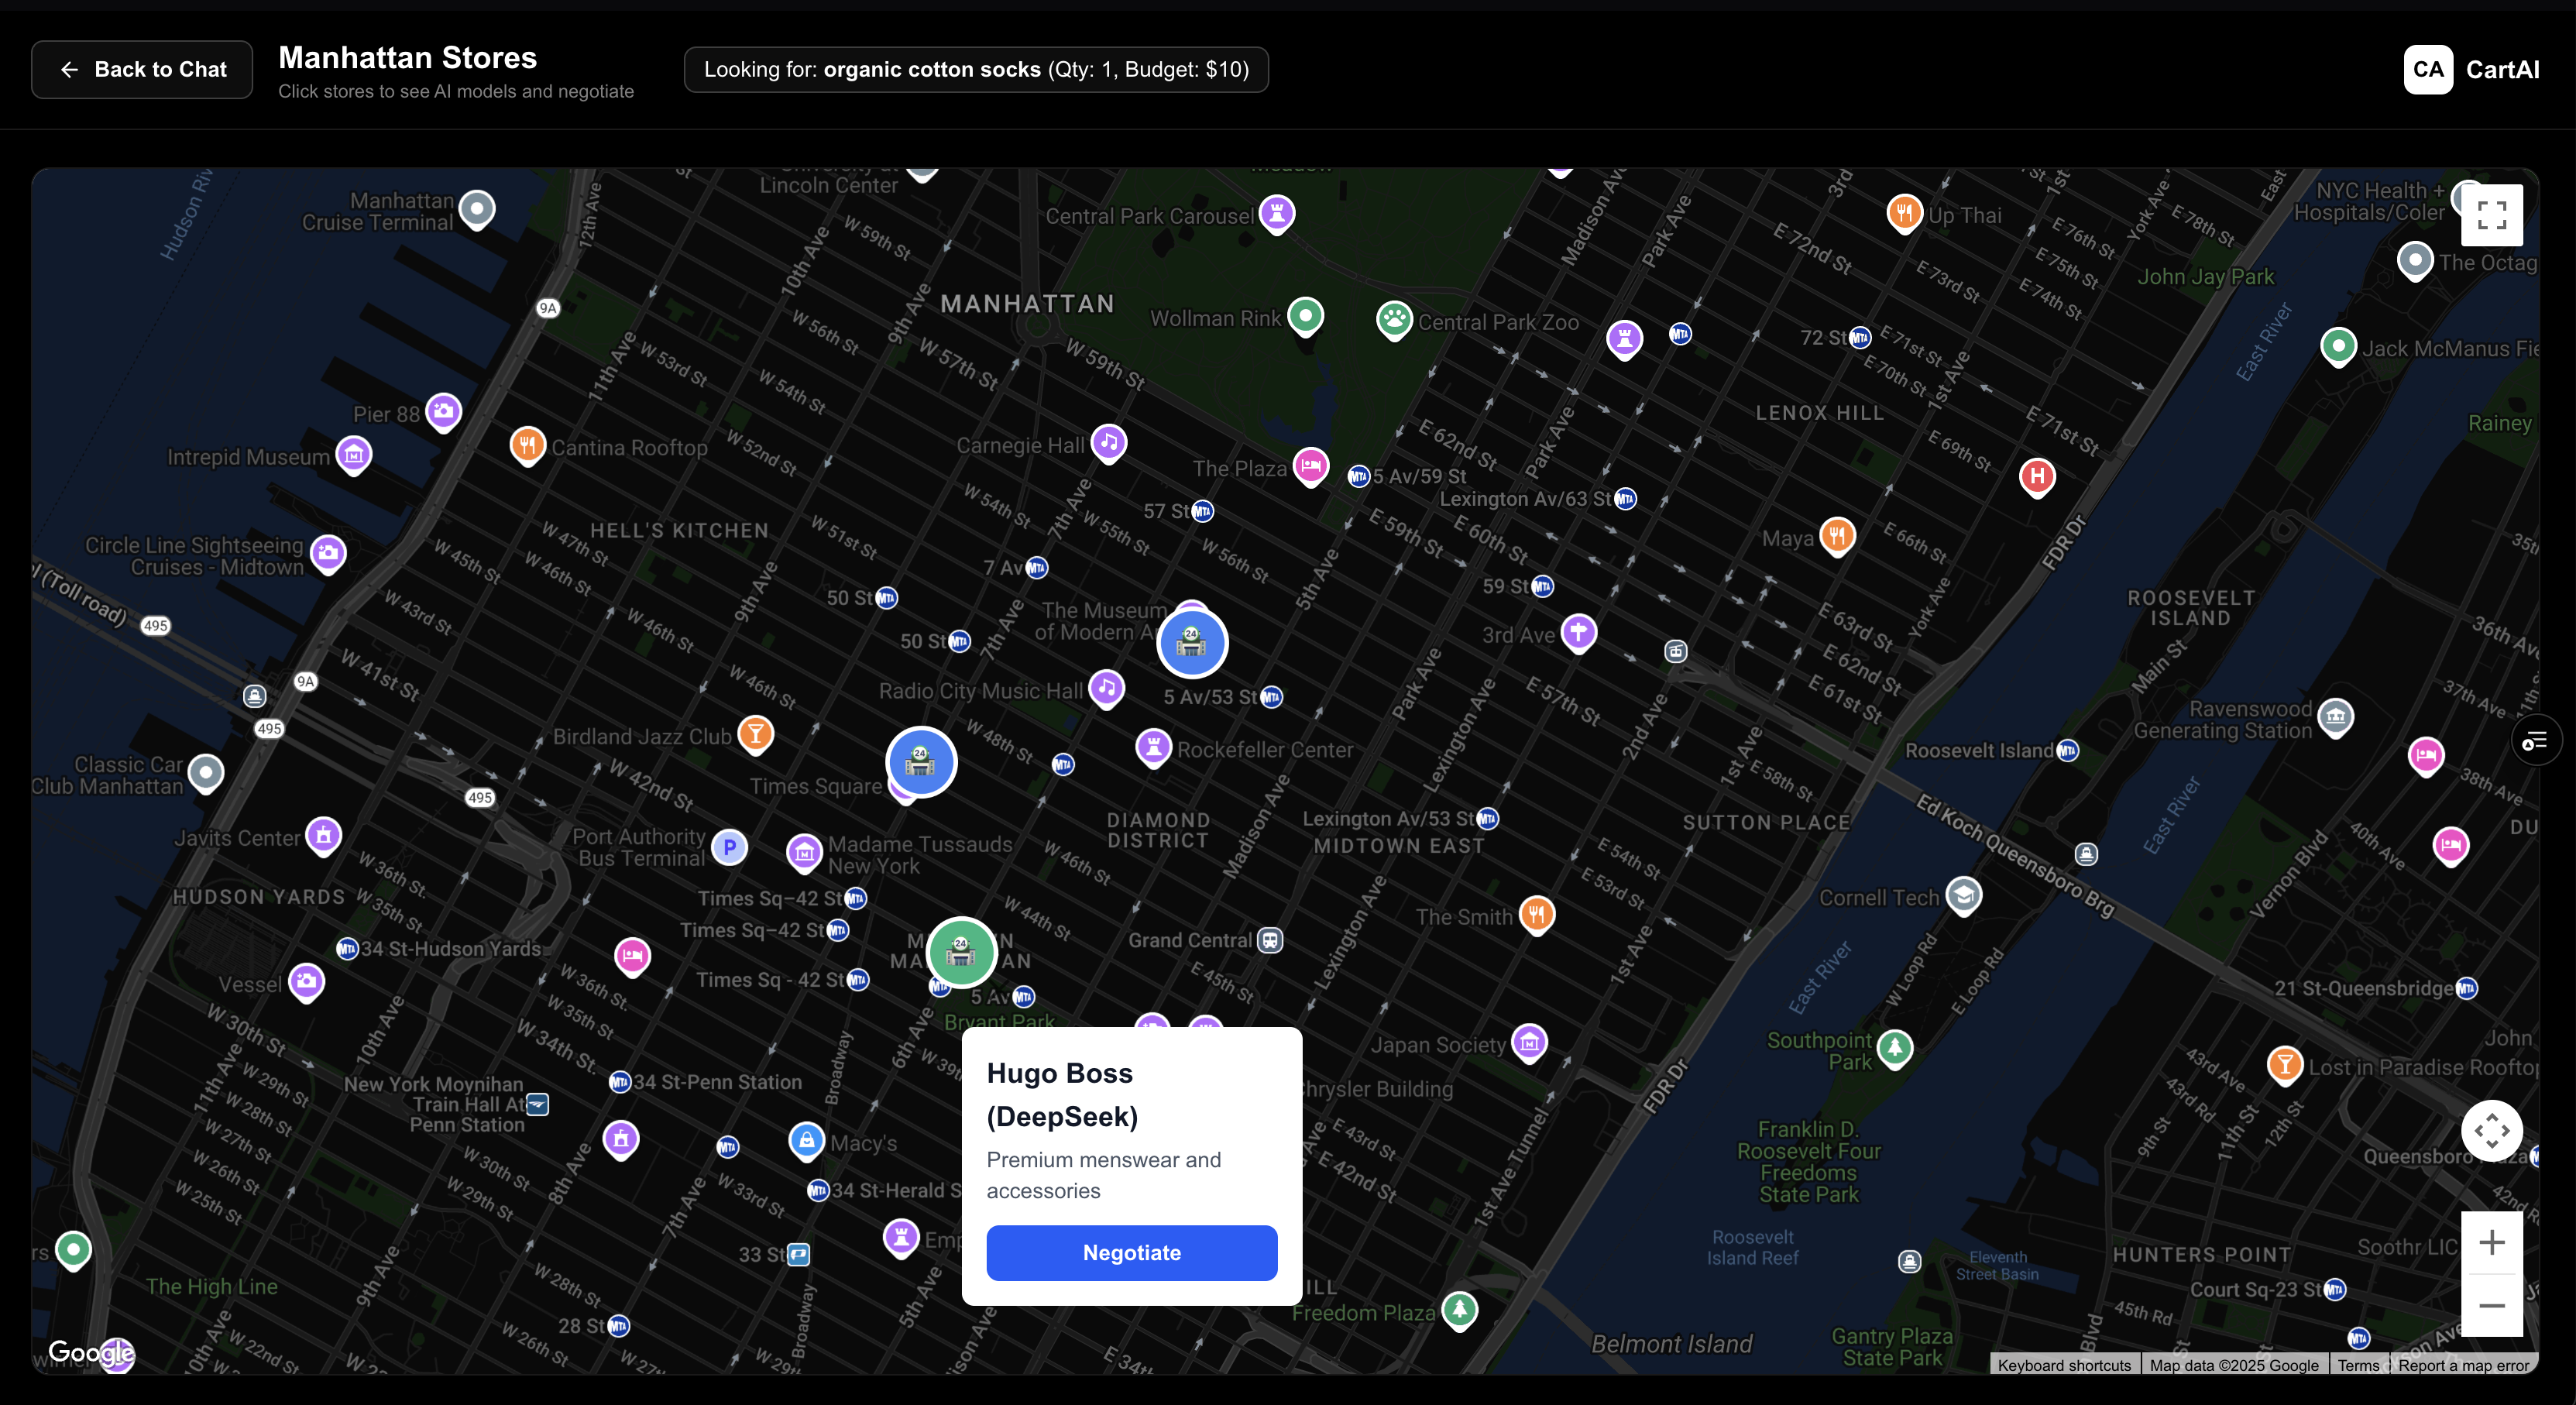The width and height of the screenshot is (2576, 1405).
Task: Click the Carnegie Hall music pin
Action: (x=1108, y=441)
